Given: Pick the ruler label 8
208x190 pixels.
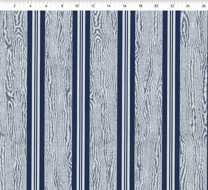Looking at the screenshot, I should (x=62, y=6).
